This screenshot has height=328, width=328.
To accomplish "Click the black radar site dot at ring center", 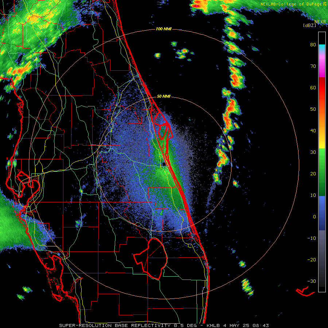I will click(x=164, y=164).
